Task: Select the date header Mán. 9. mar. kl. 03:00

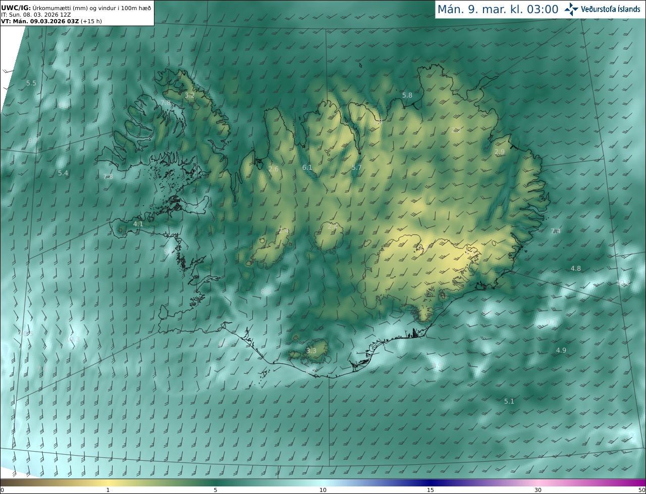Action: point(498,9)
